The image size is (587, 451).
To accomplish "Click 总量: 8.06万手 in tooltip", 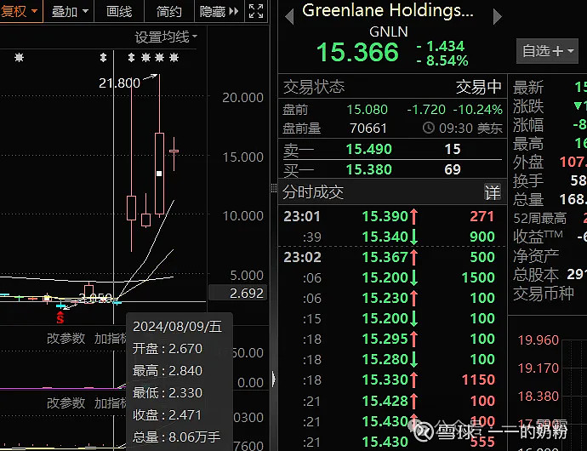I will tap(176, 437).
